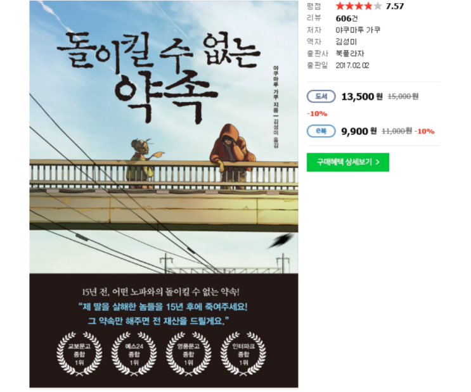The width and height of the screenshot is (471, 392).
Task: Click the book cover image
Action: (x=164, y=194)
